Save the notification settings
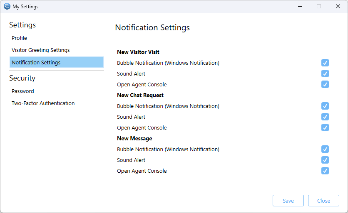This screenshot has width=348, height=213. (x=288, y=201)
